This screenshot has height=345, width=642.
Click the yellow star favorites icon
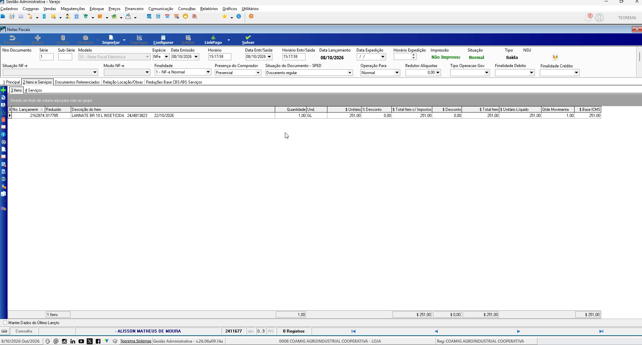point(225,17)
